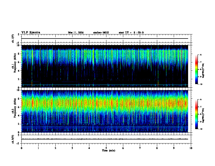Screen dimensions: 215x166
Task: Click time axis tick label "9"
Action: [x=174, y=148]
